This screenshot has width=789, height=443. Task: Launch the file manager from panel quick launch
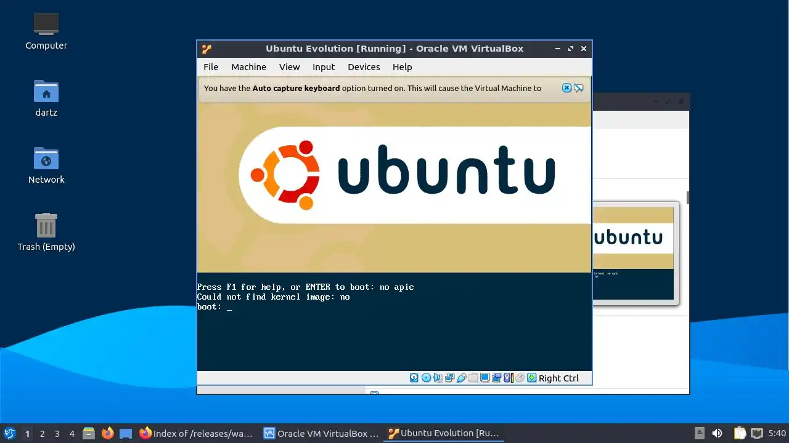89,433
